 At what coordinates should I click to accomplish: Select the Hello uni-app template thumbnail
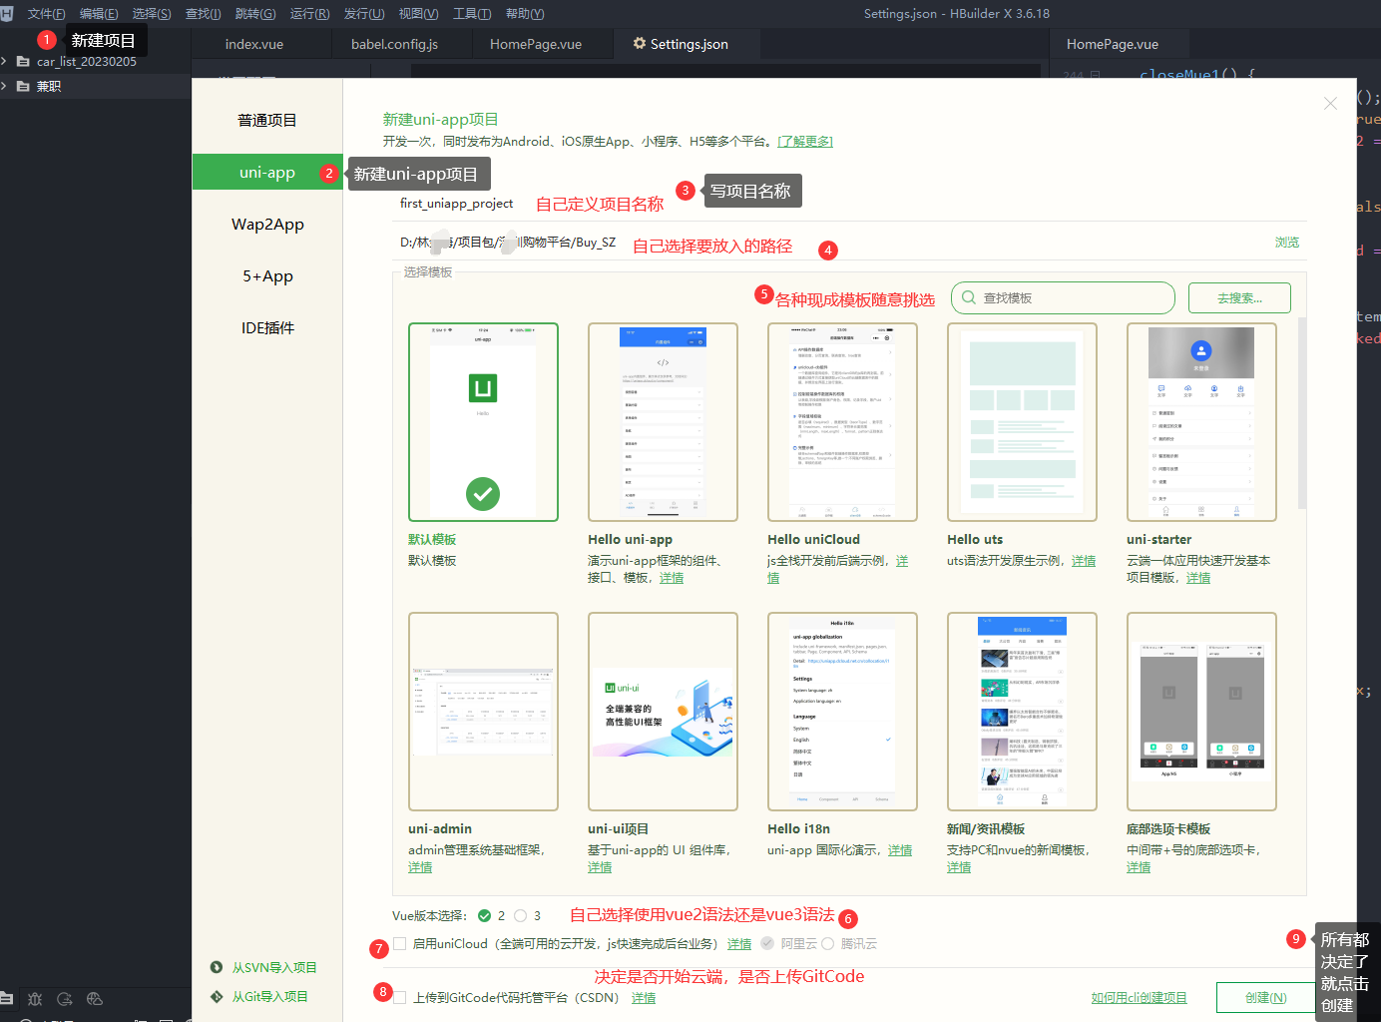tap(663, 421)
